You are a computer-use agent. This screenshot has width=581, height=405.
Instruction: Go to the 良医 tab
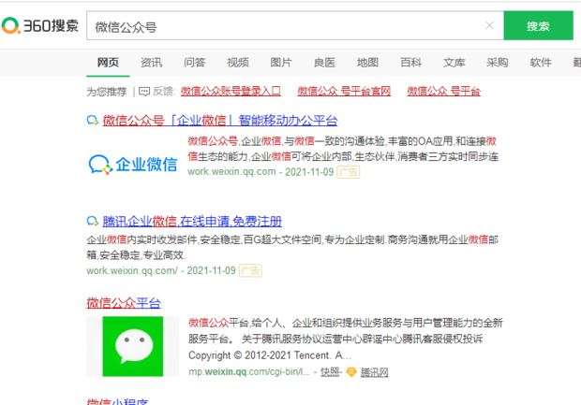(x=324, y=63)
